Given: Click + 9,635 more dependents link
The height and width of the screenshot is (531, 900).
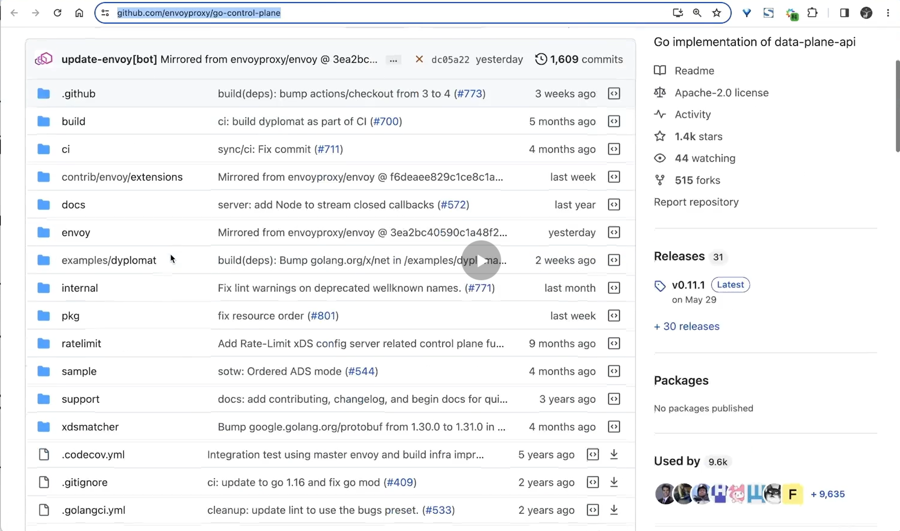Looking at the screenshot, I should click(828, 494).
